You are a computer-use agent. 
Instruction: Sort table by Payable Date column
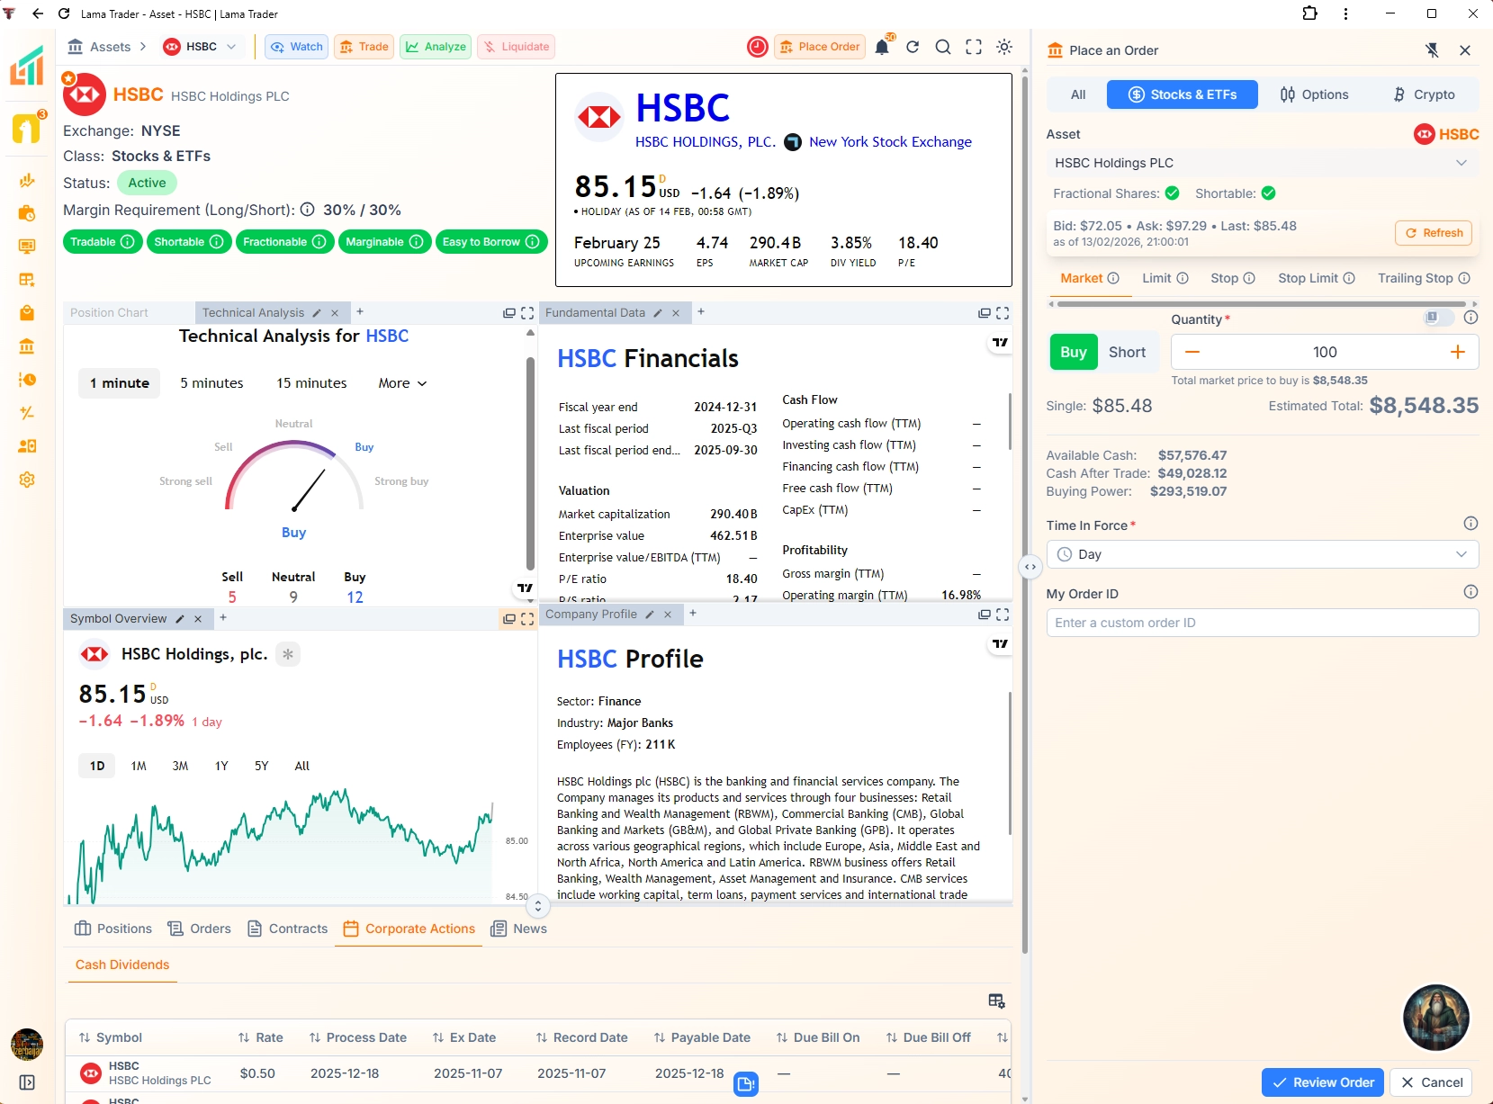[702, 1037]
